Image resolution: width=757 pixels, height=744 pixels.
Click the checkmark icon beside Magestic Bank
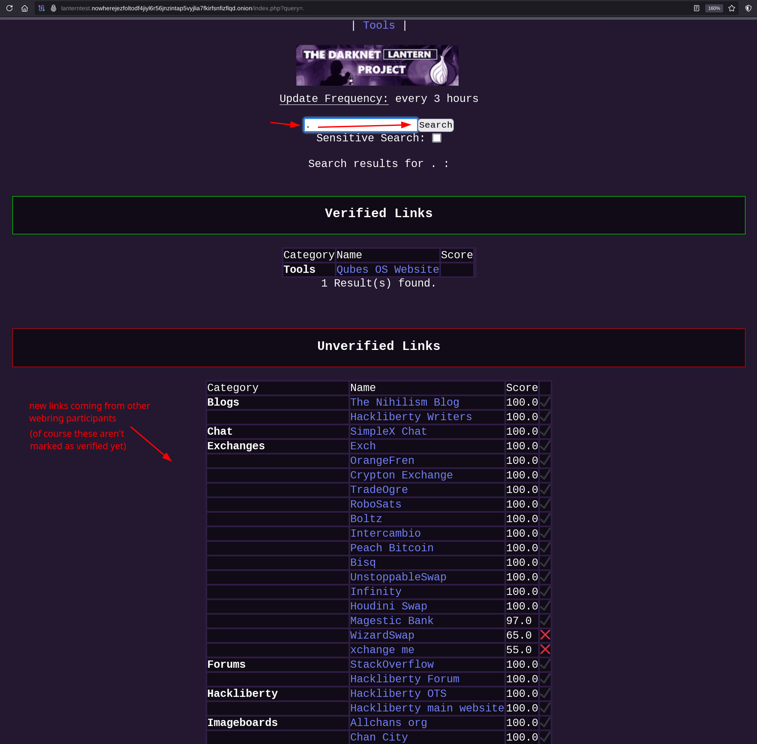[x=545, y=620]
